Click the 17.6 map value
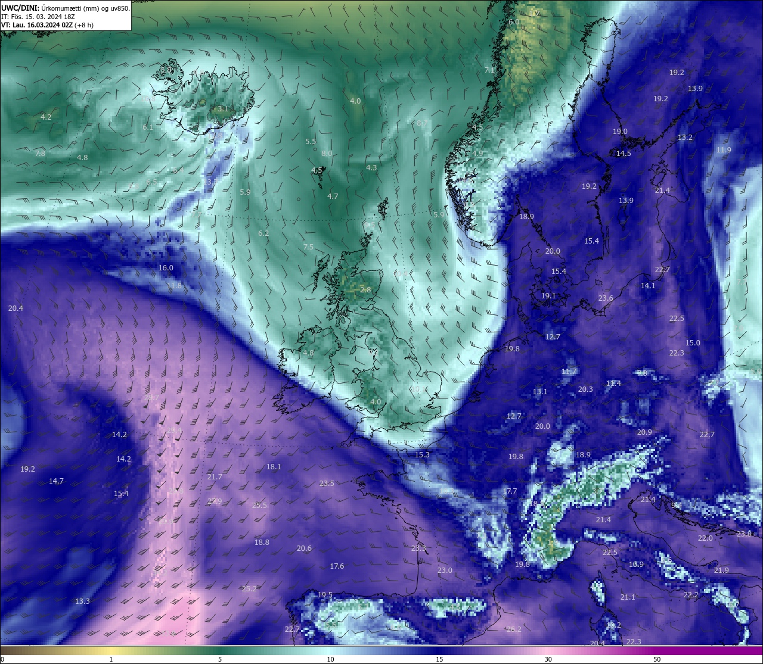Screen dimensions: 763x664 pos(337,566)
